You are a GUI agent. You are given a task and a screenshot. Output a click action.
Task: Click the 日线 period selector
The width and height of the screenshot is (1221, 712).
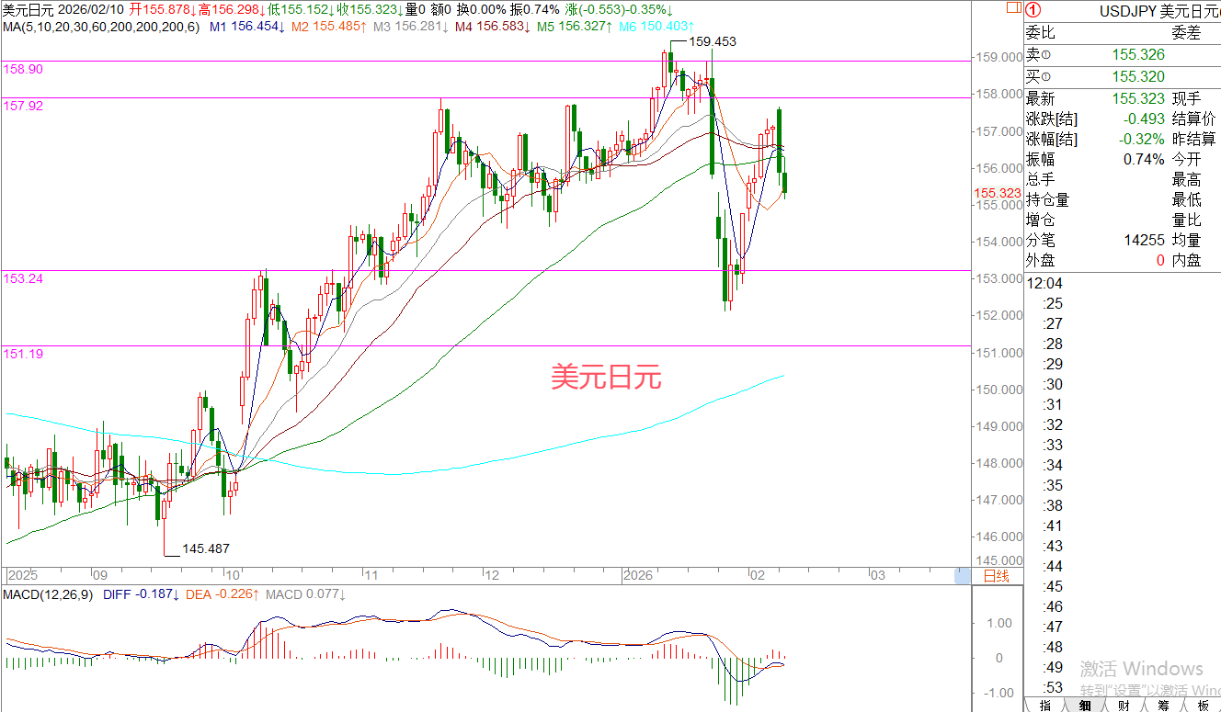[x=997, y=576]
